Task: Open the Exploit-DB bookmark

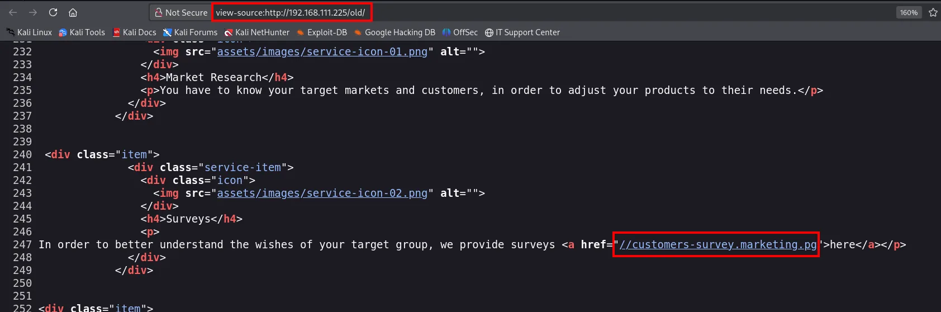Action: (322, 32)
